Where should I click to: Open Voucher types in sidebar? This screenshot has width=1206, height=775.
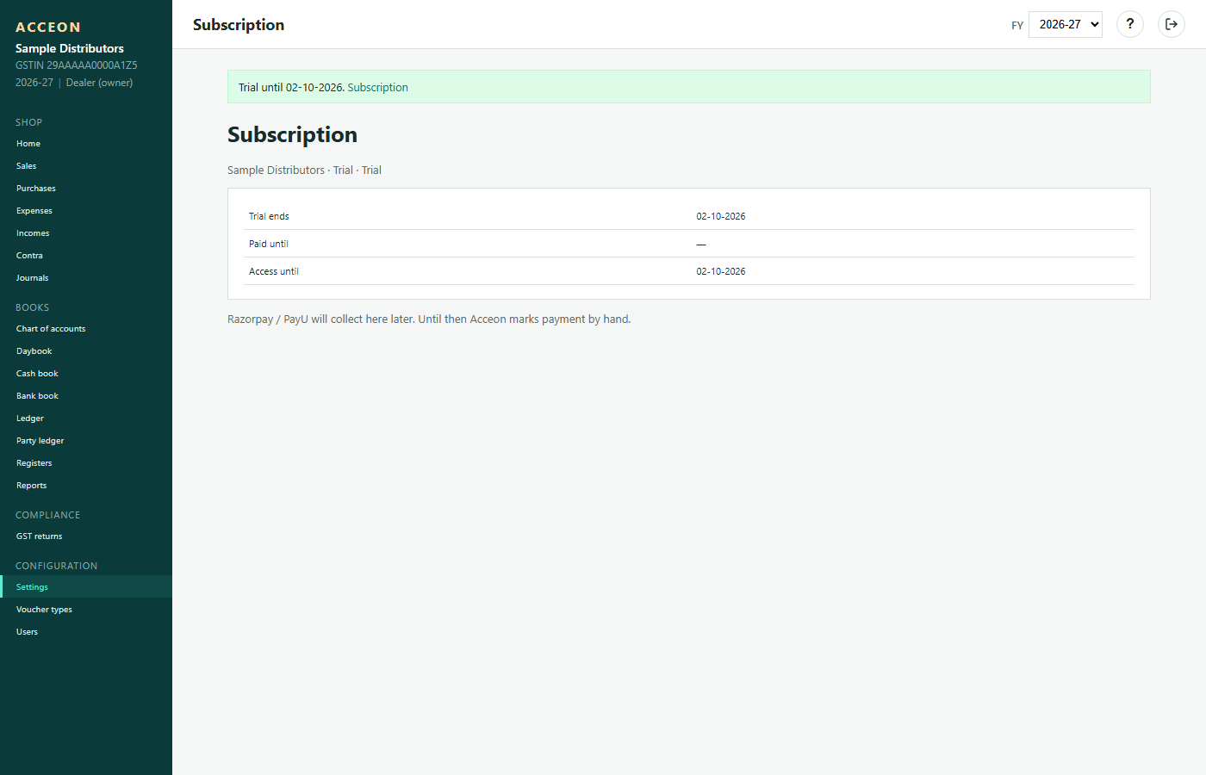click(x=86, y=610)
